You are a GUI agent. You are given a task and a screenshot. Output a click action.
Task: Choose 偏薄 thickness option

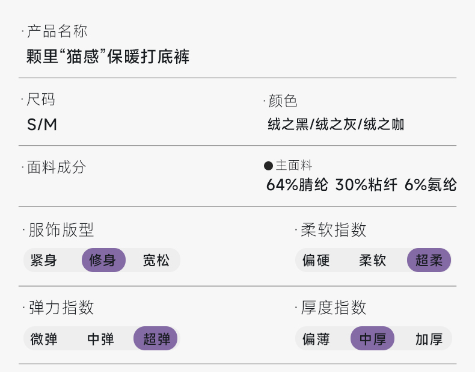point(316,339)
